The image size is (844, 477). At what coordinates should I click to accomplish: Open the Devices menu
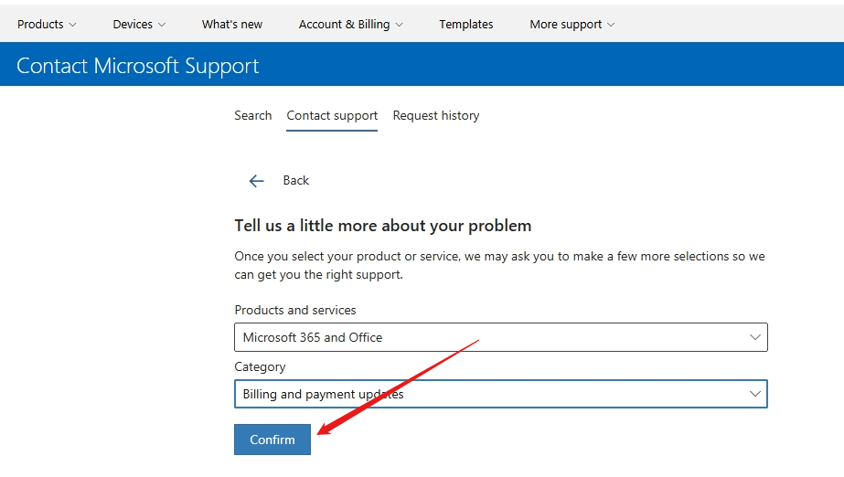139,24
